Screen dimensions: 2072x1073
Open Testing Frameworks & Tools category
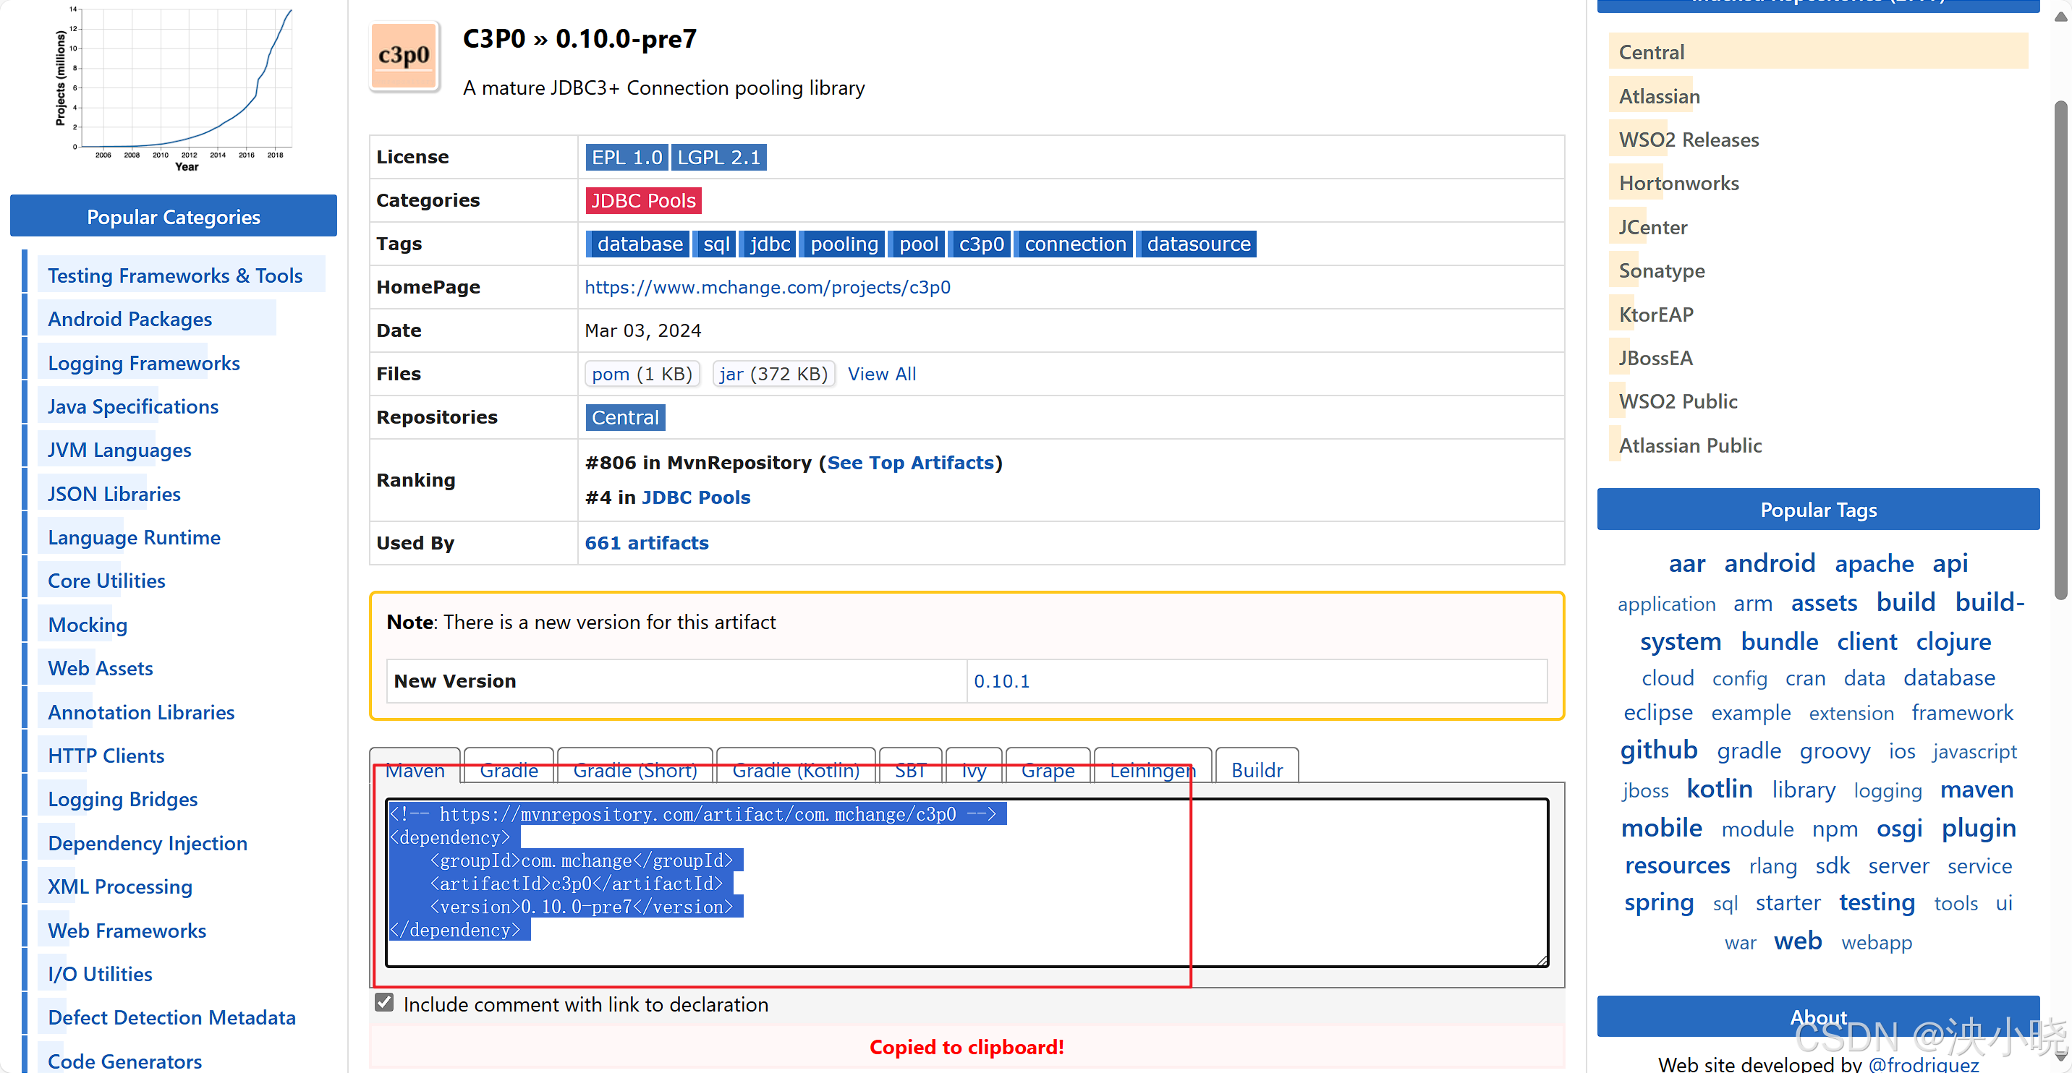[x=174, y=275]
